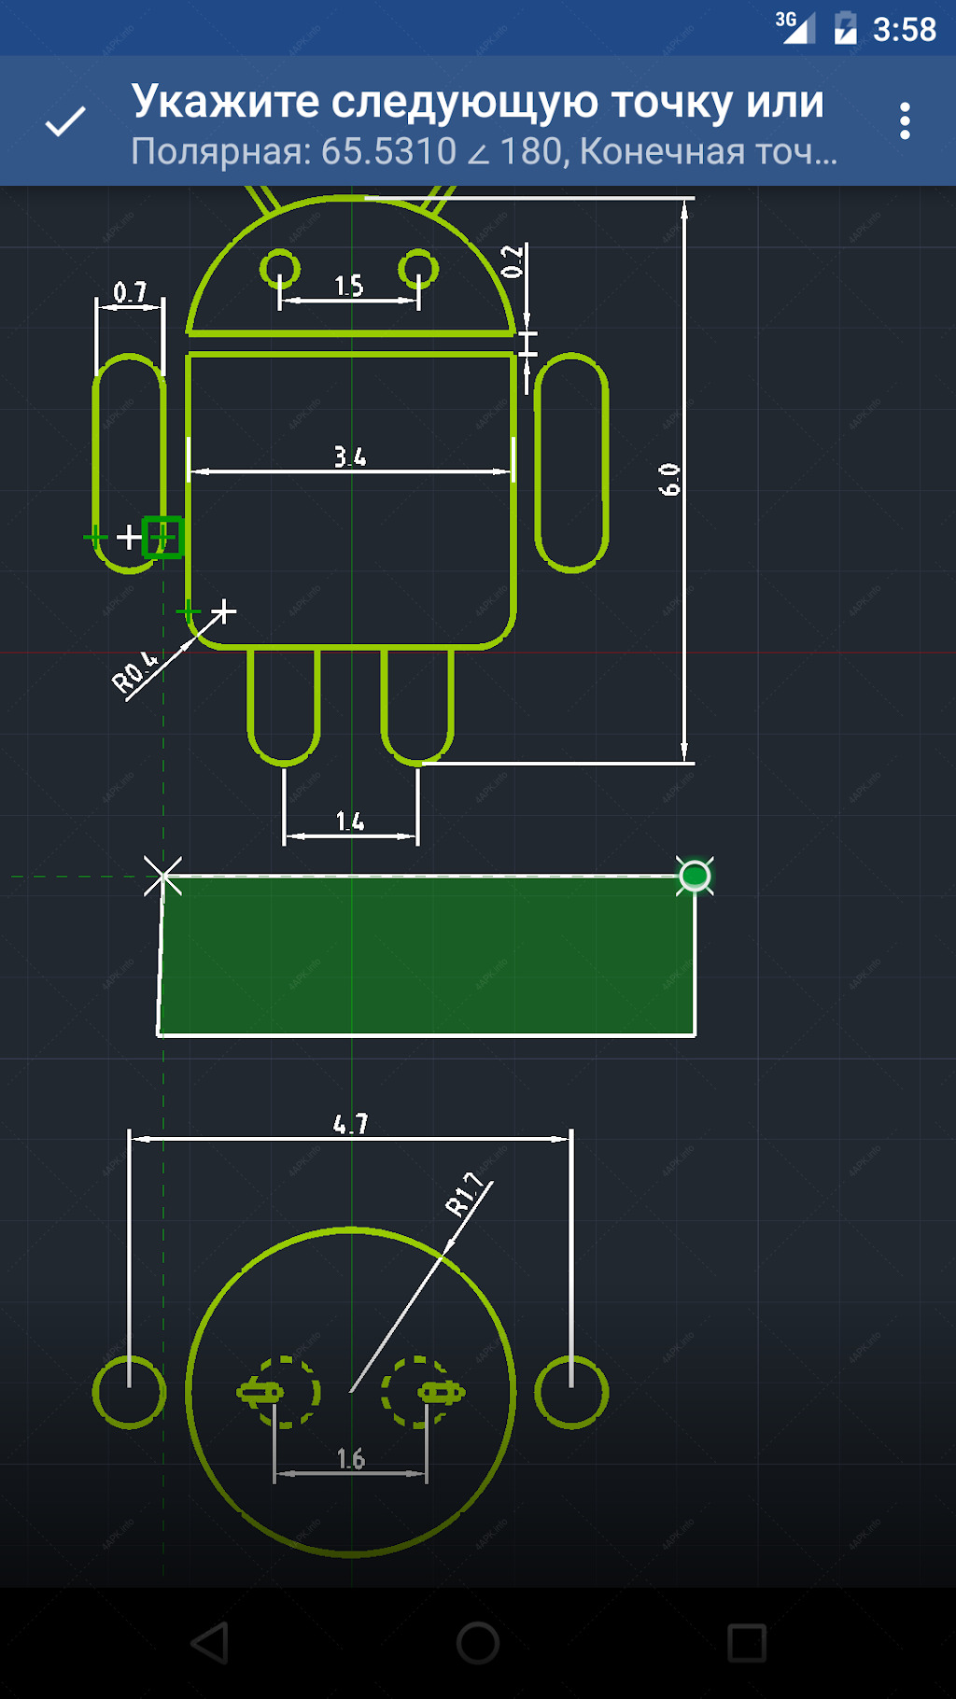Select the right dashed circle in top view

pyautogui.click(x=417, y=1392)
